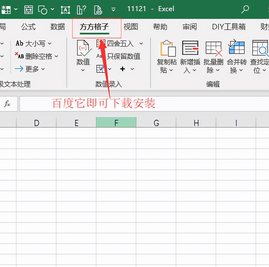Open the 视图 (View) ribbon tab
This screenshot has width=269, height=267.
click(131, 27)
